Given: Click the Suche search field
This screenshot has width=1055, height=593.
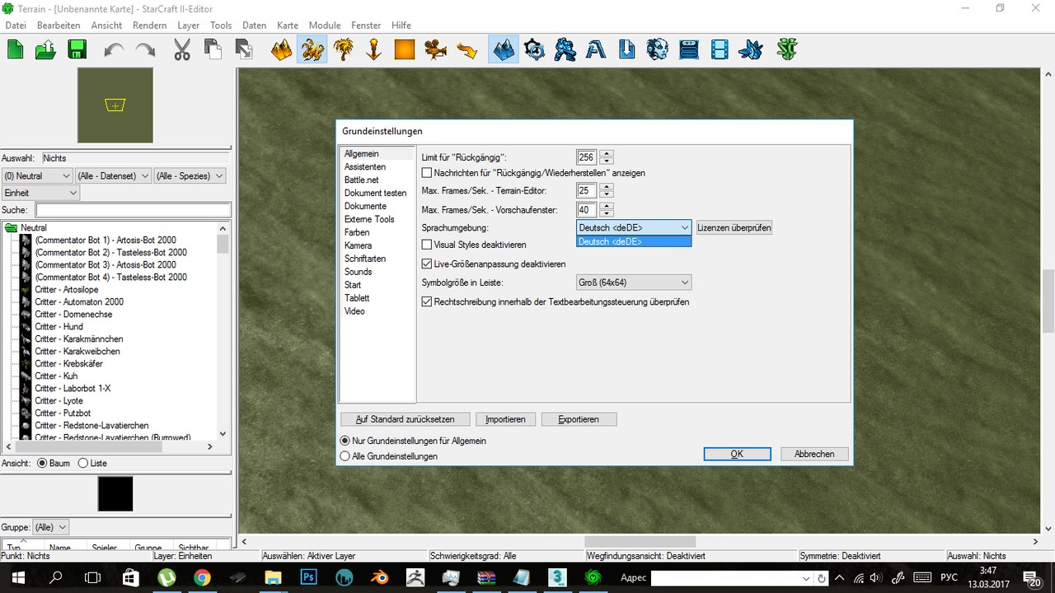Looking at the screenshot, I should pos(133,210).
